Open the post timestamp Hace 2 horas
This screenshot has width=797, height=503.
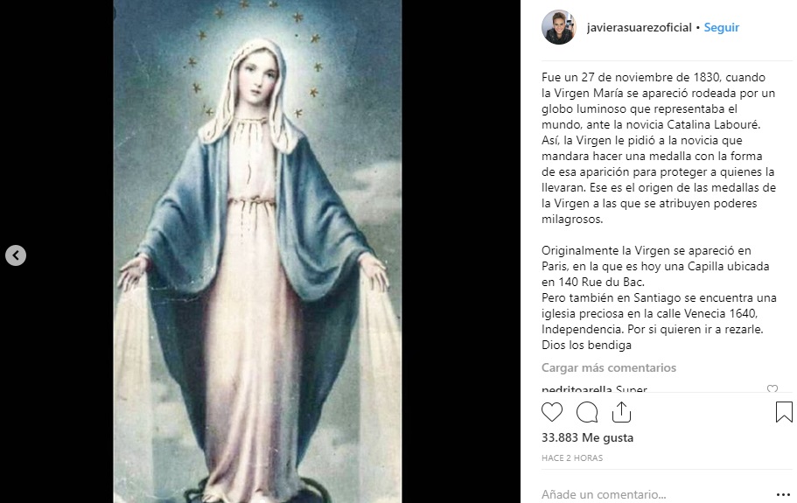tap(572, 458)
